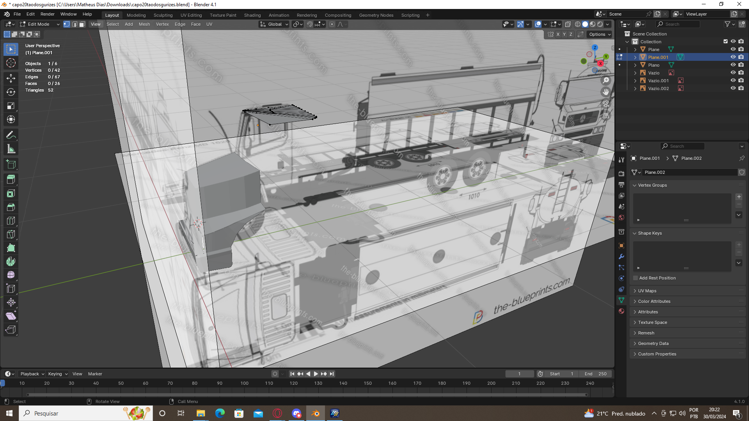Activate the Knife tool
Screen dimensions: 749x421
coord(11,234)
